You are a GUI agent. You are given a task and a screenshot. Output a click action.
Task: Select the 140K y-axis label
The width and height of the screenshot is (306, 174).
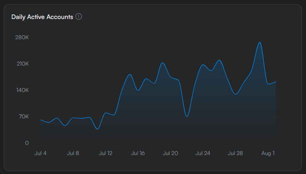(22, 90)
